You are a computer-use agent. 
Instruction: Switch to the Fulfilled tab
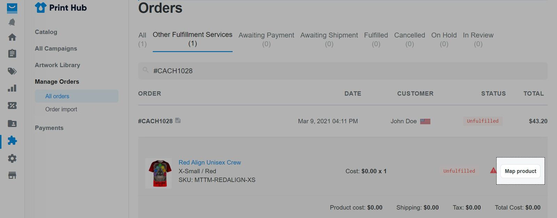click(x=376, y=39)
